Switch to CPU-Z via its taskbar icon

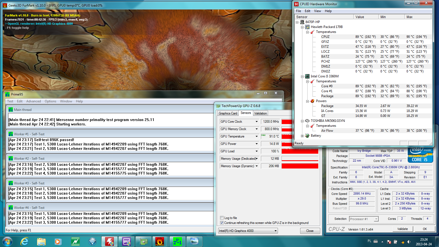(x=126, y=242)
